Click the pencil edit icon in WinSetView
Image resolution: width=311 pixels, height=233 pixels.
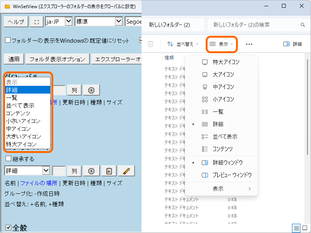(126, 170)
